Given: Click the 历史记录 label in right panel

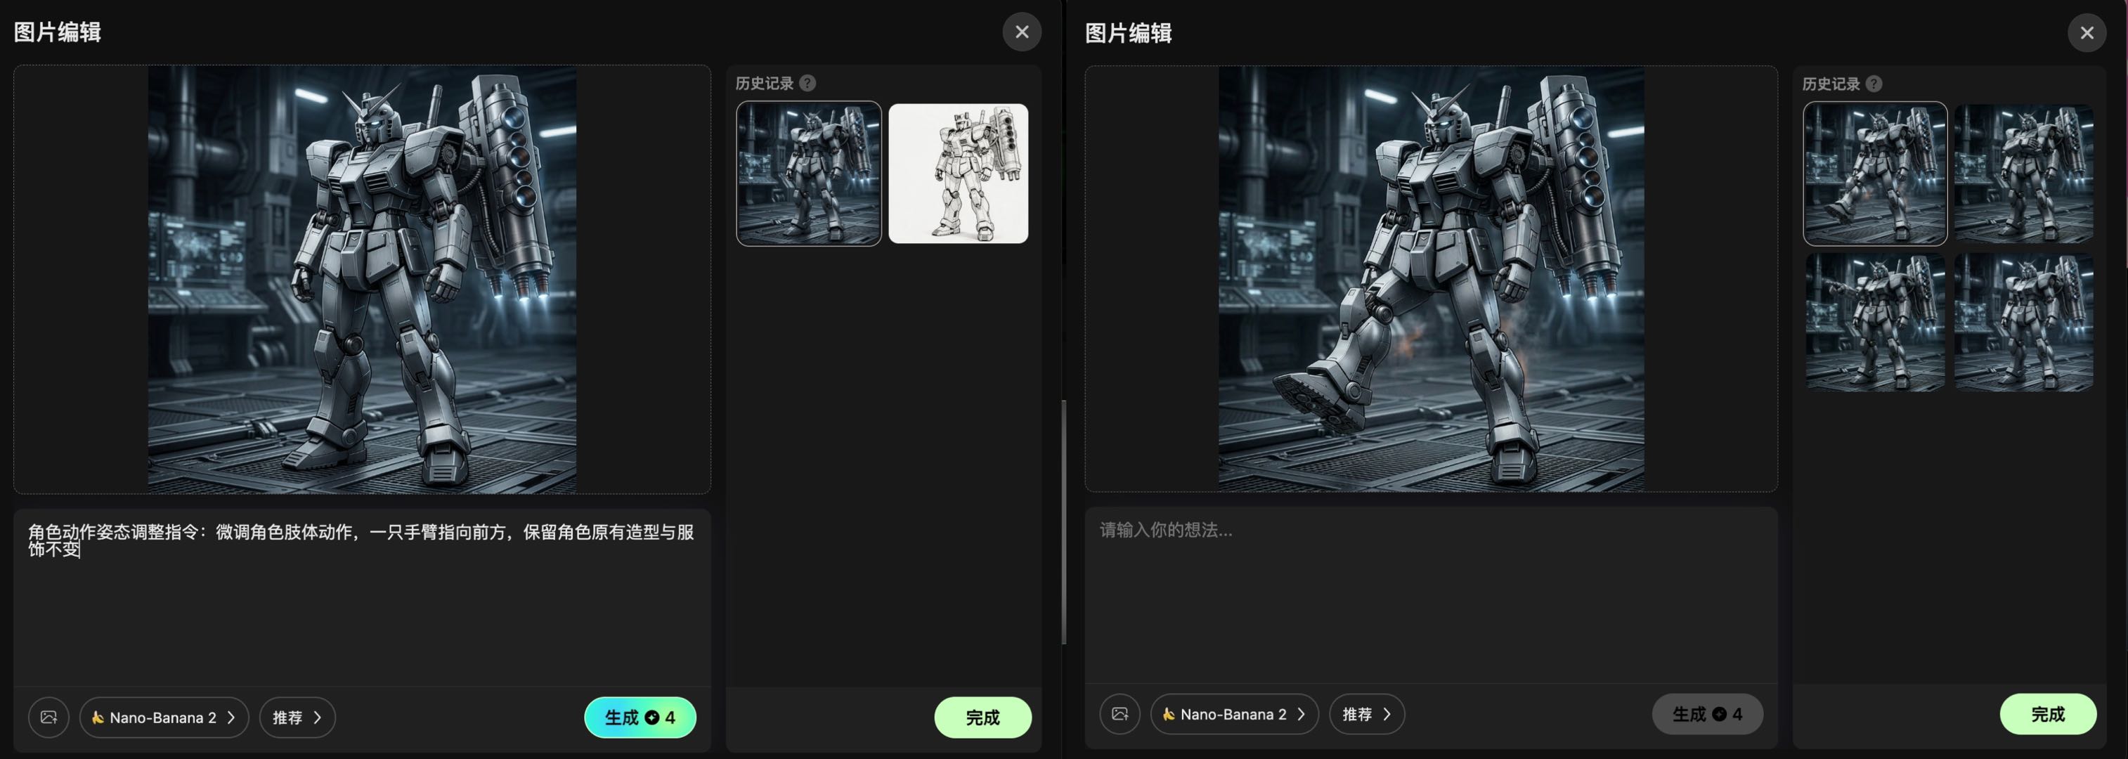Looking at the screenshot, I should pos(1831,84).
